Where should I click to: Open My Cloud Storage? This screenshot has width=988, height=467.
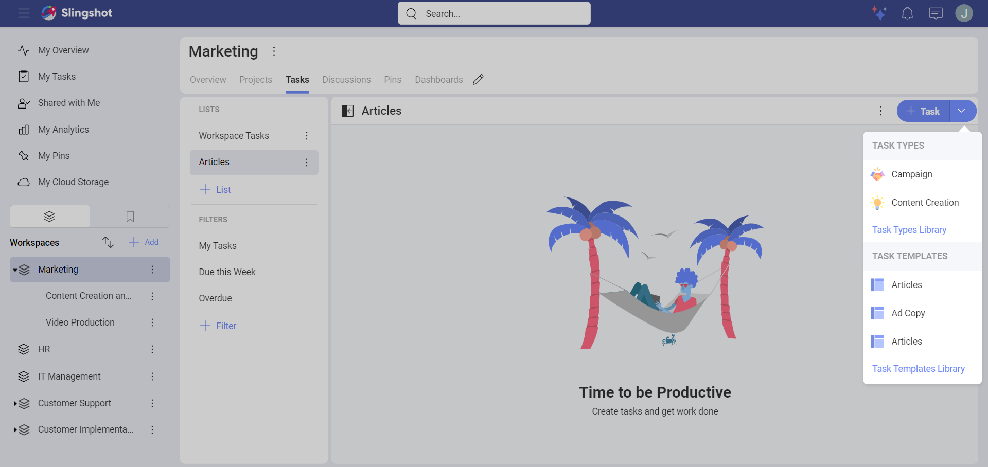pos(73,182)
